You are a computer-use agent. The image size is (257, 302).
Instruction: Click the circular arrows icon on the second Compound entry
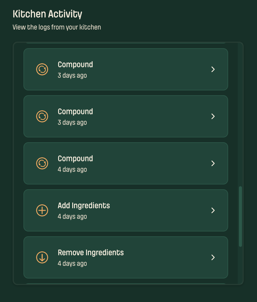[42, 116]
